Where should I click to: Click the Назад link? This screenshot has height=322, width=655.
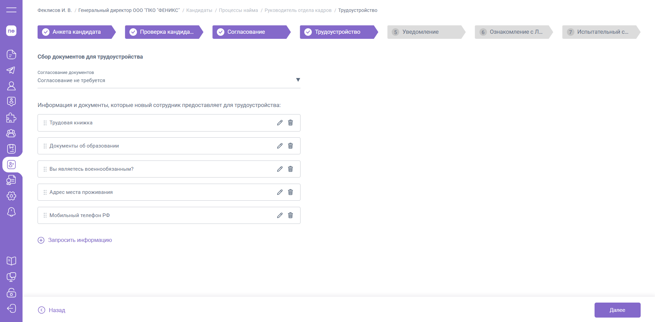pos(52,310)
